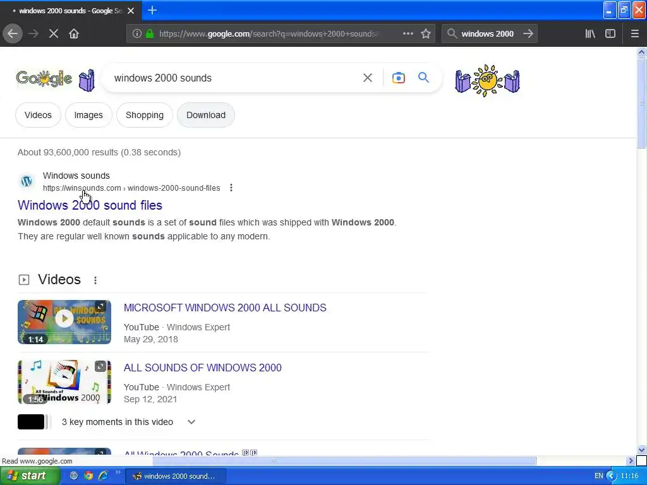Click the browser address bar URL
The height and width of the screenshot is (485, 647).
269,34
